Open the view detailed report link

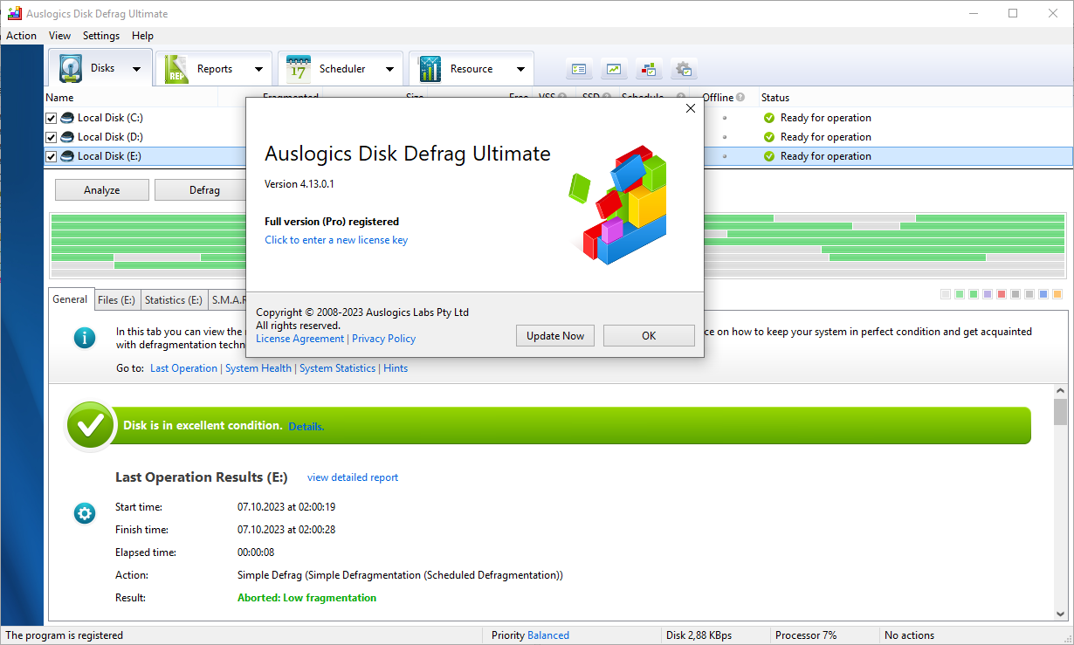tap(353, 477)
